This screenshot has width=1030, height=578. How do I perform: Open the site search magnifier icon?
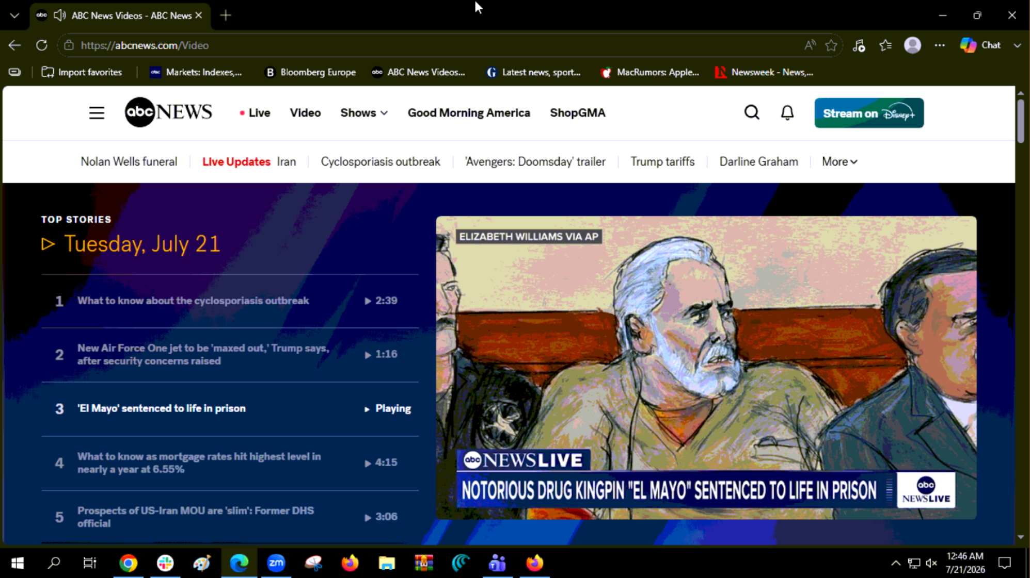tap(752, 112)
